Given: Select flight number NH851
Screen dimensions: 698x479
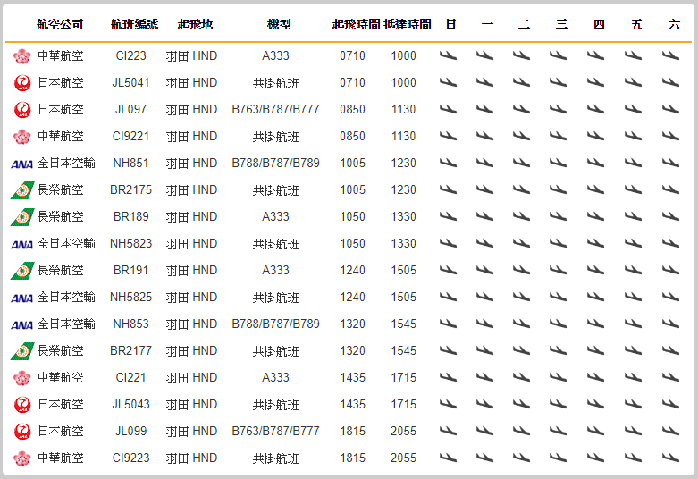Looking at the screenshot, I should coord(130,163).
